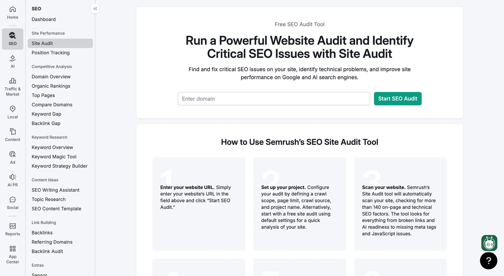The width and height of the screenshot is (504, 276).
Task: Click the SEO sidebar heading
Action: (36, 9)
